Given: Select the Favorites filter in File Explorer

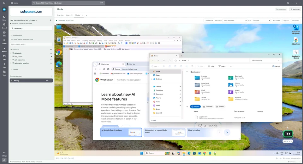Looking at the screenshot, I should pyautogui.click(x=208, y=107).
